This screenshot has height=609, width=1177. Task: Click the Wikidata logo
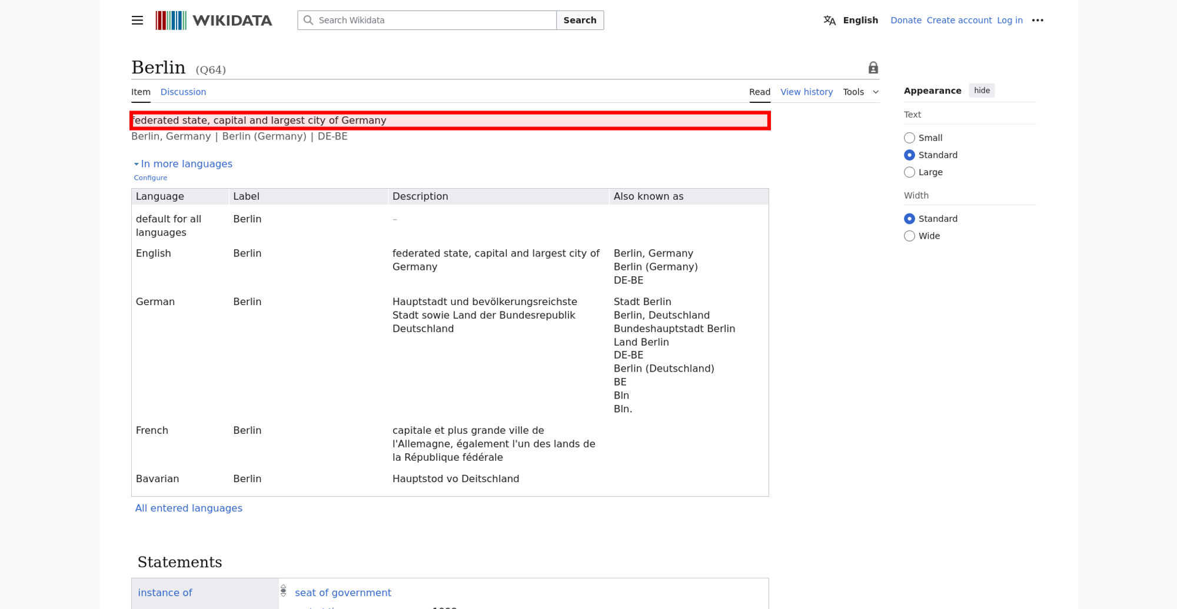pos(214,20)
